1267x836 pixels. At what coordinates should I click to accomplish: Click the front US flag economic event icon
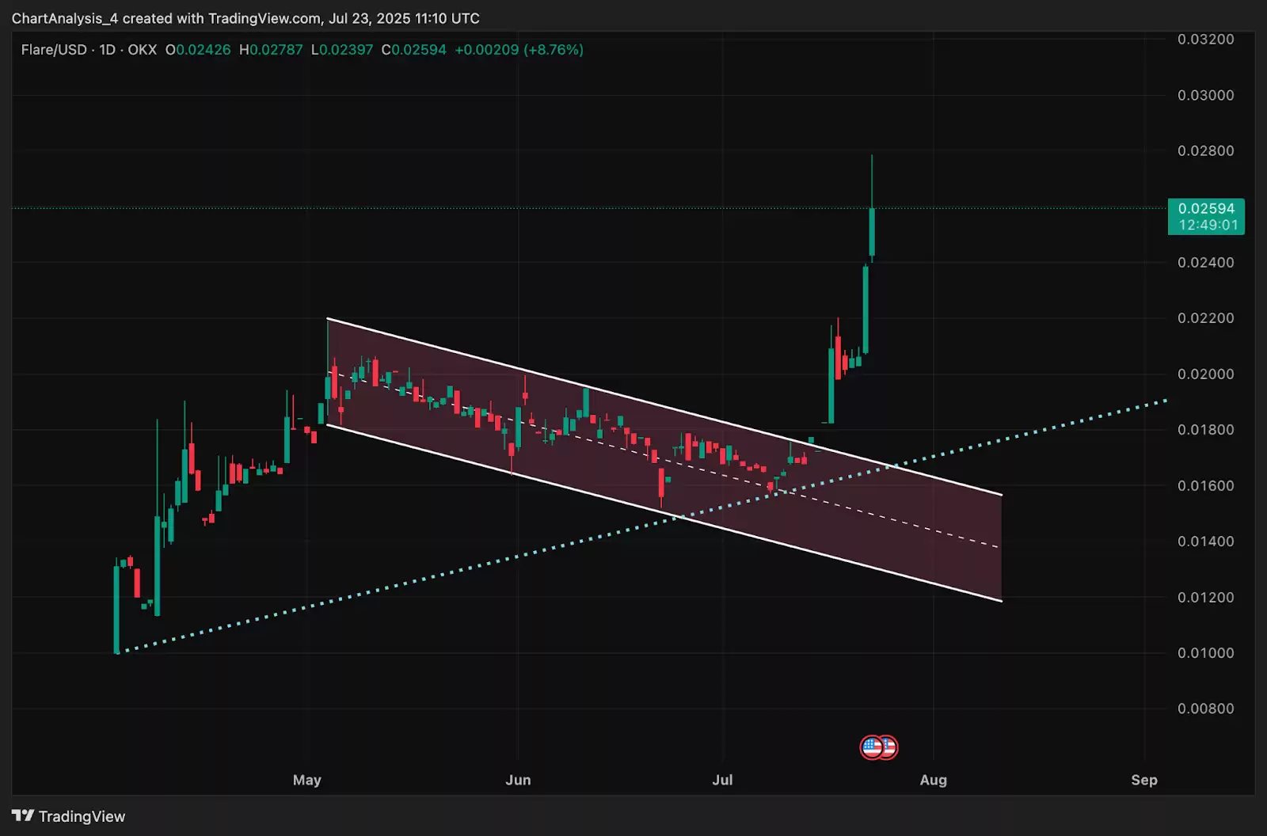(871, 747)
